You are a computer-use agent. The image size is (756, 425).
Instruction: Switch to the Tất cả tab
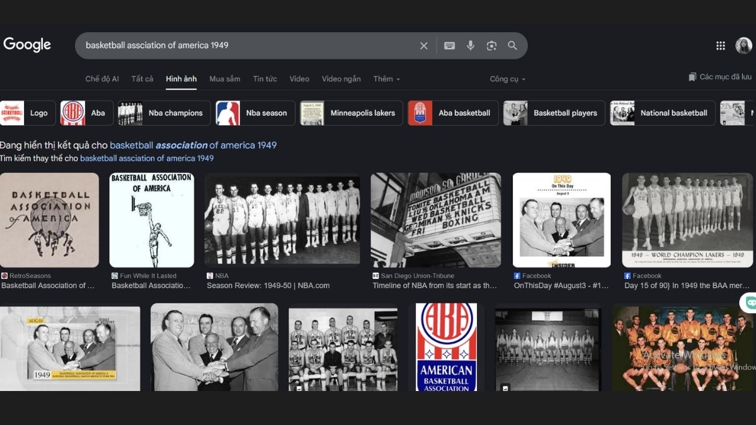click(x=142, y=79)
